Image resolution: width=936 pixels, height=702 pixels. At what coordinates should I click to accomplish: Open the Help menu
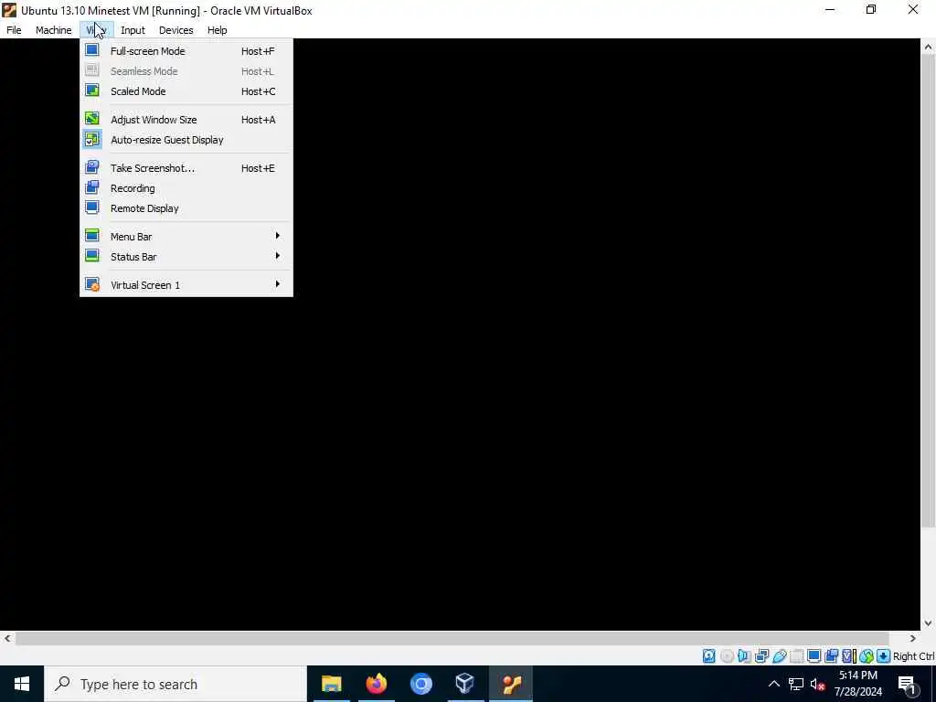(217, 30)
